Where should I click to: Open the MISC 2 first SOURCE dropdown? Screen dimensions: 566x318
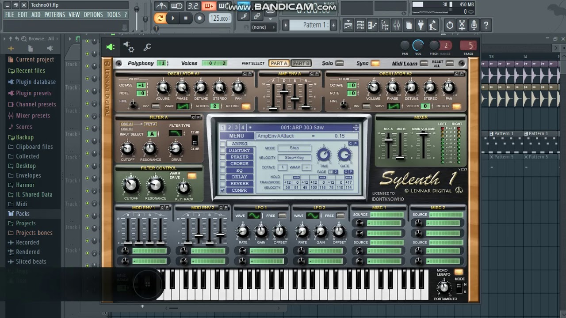(x=446, y=215)
